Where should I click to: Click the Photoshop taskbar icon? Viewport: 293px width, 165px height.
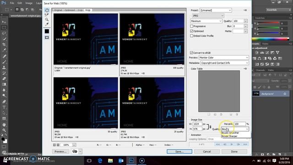point(131,160)
